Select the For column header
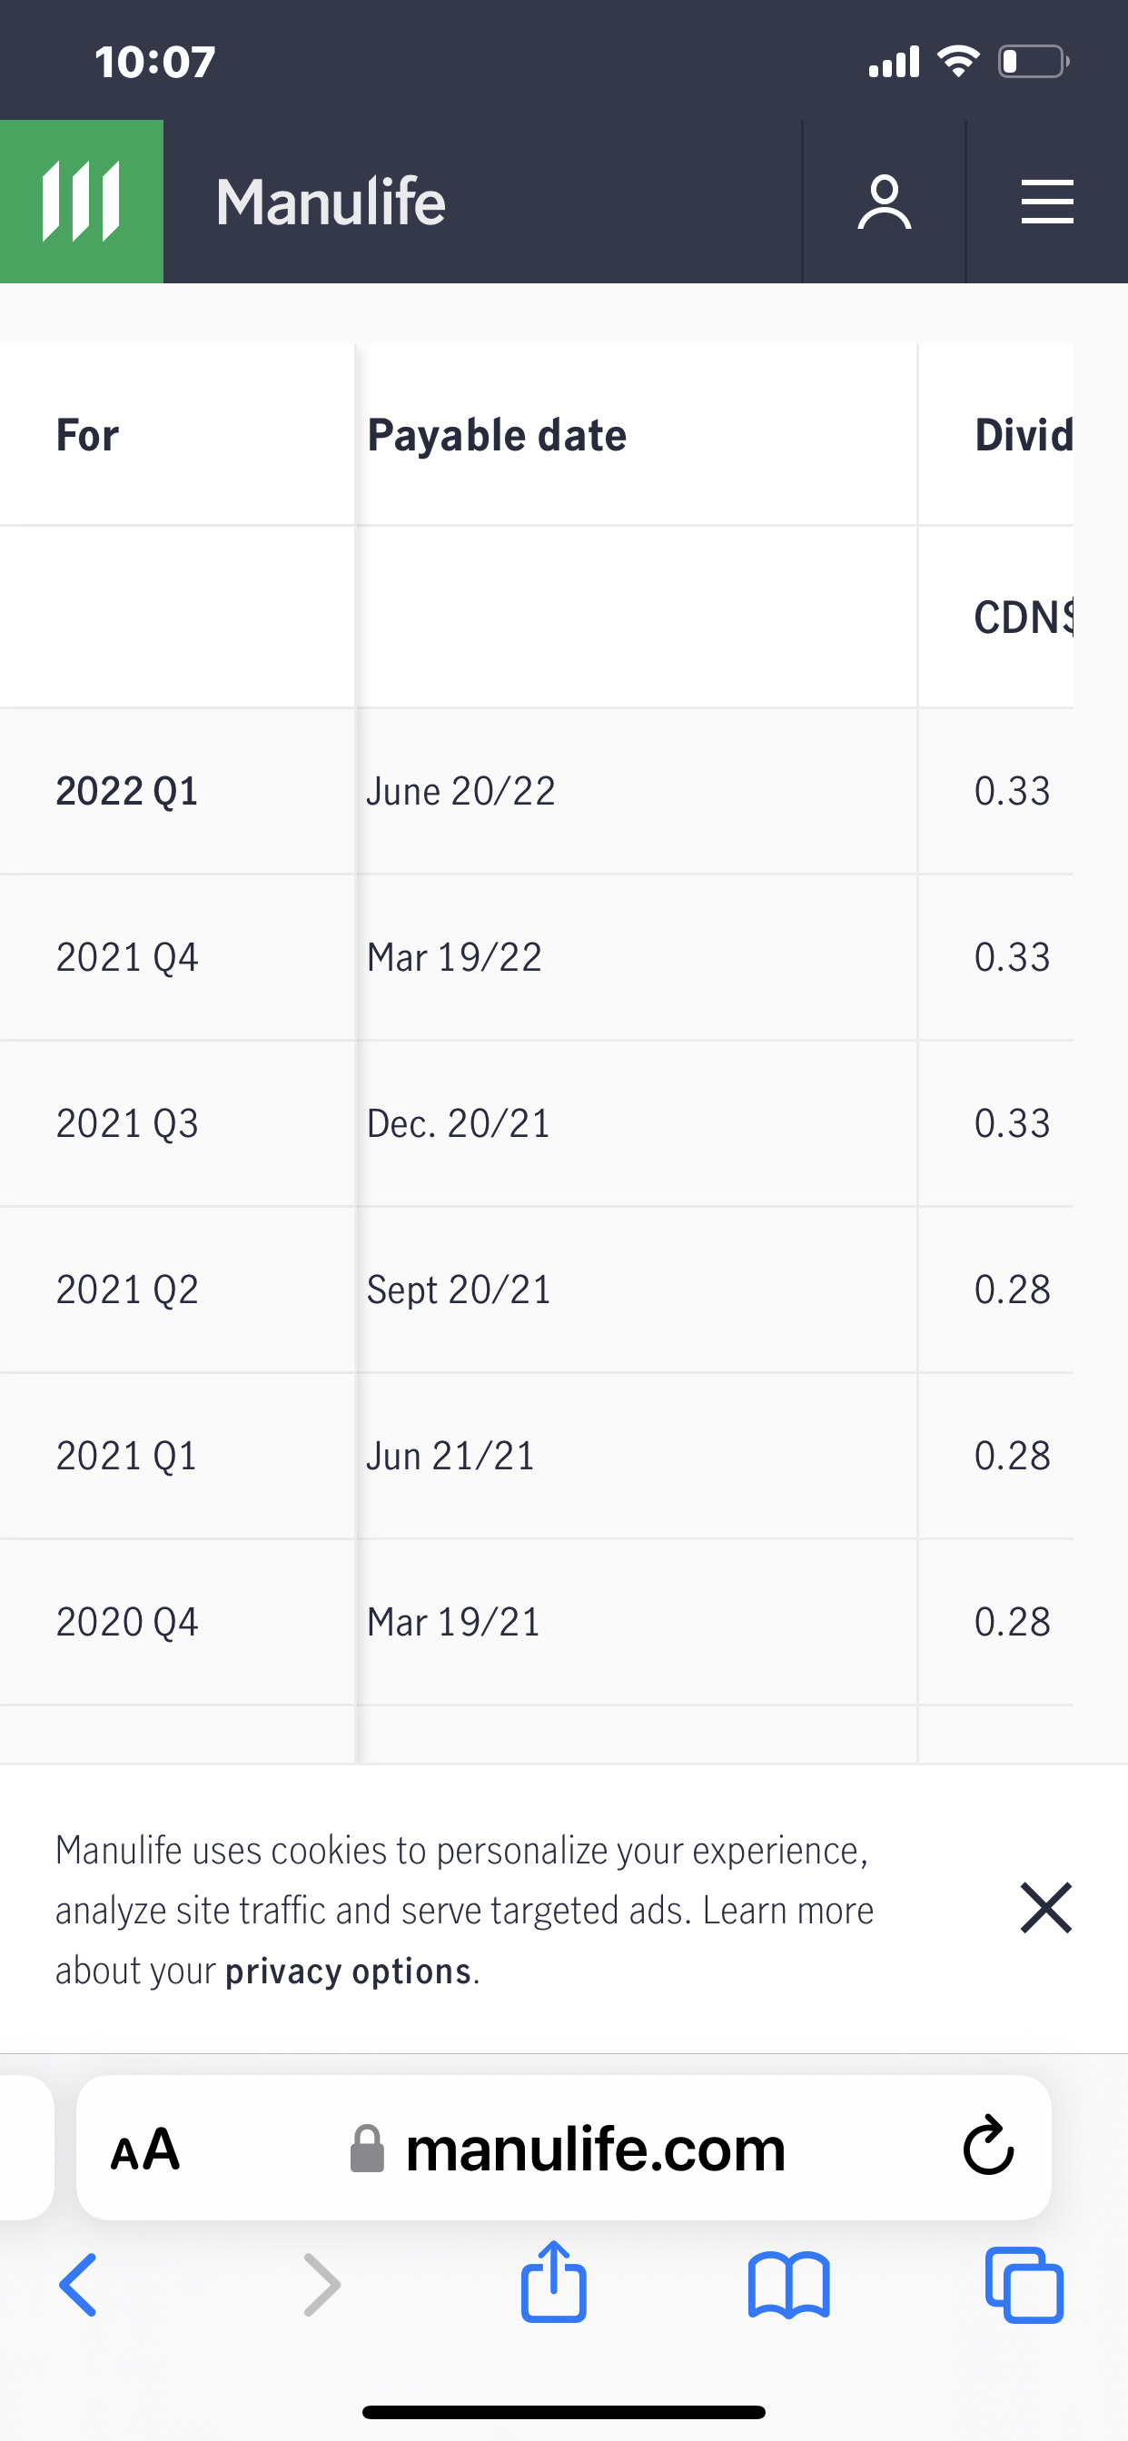1128x2441 pixels. pyautogui.click(x=87, y=435)
